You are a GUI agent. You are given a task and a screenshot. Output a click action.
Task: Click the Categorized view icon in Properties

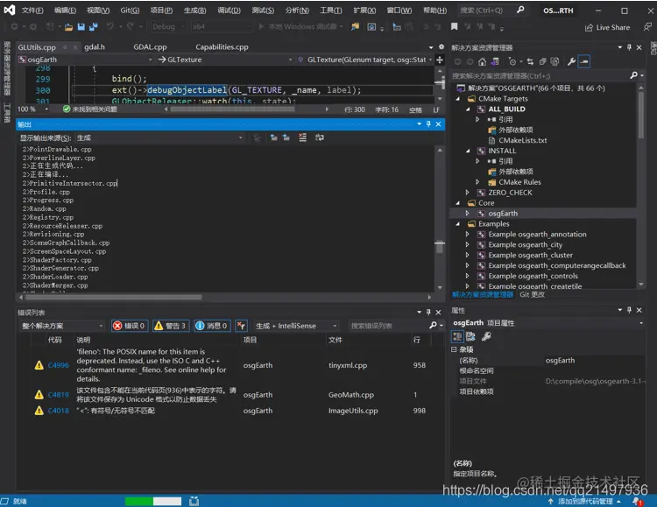tap(457, 336)
